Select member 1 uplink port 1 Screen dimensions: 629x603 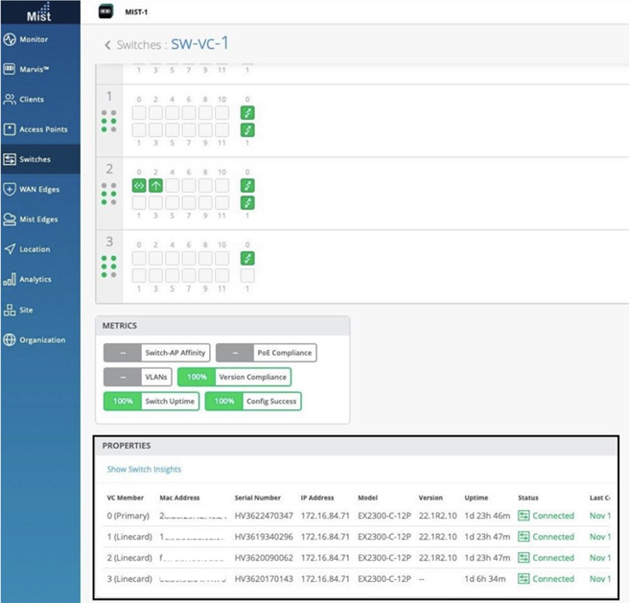point(247,130)
